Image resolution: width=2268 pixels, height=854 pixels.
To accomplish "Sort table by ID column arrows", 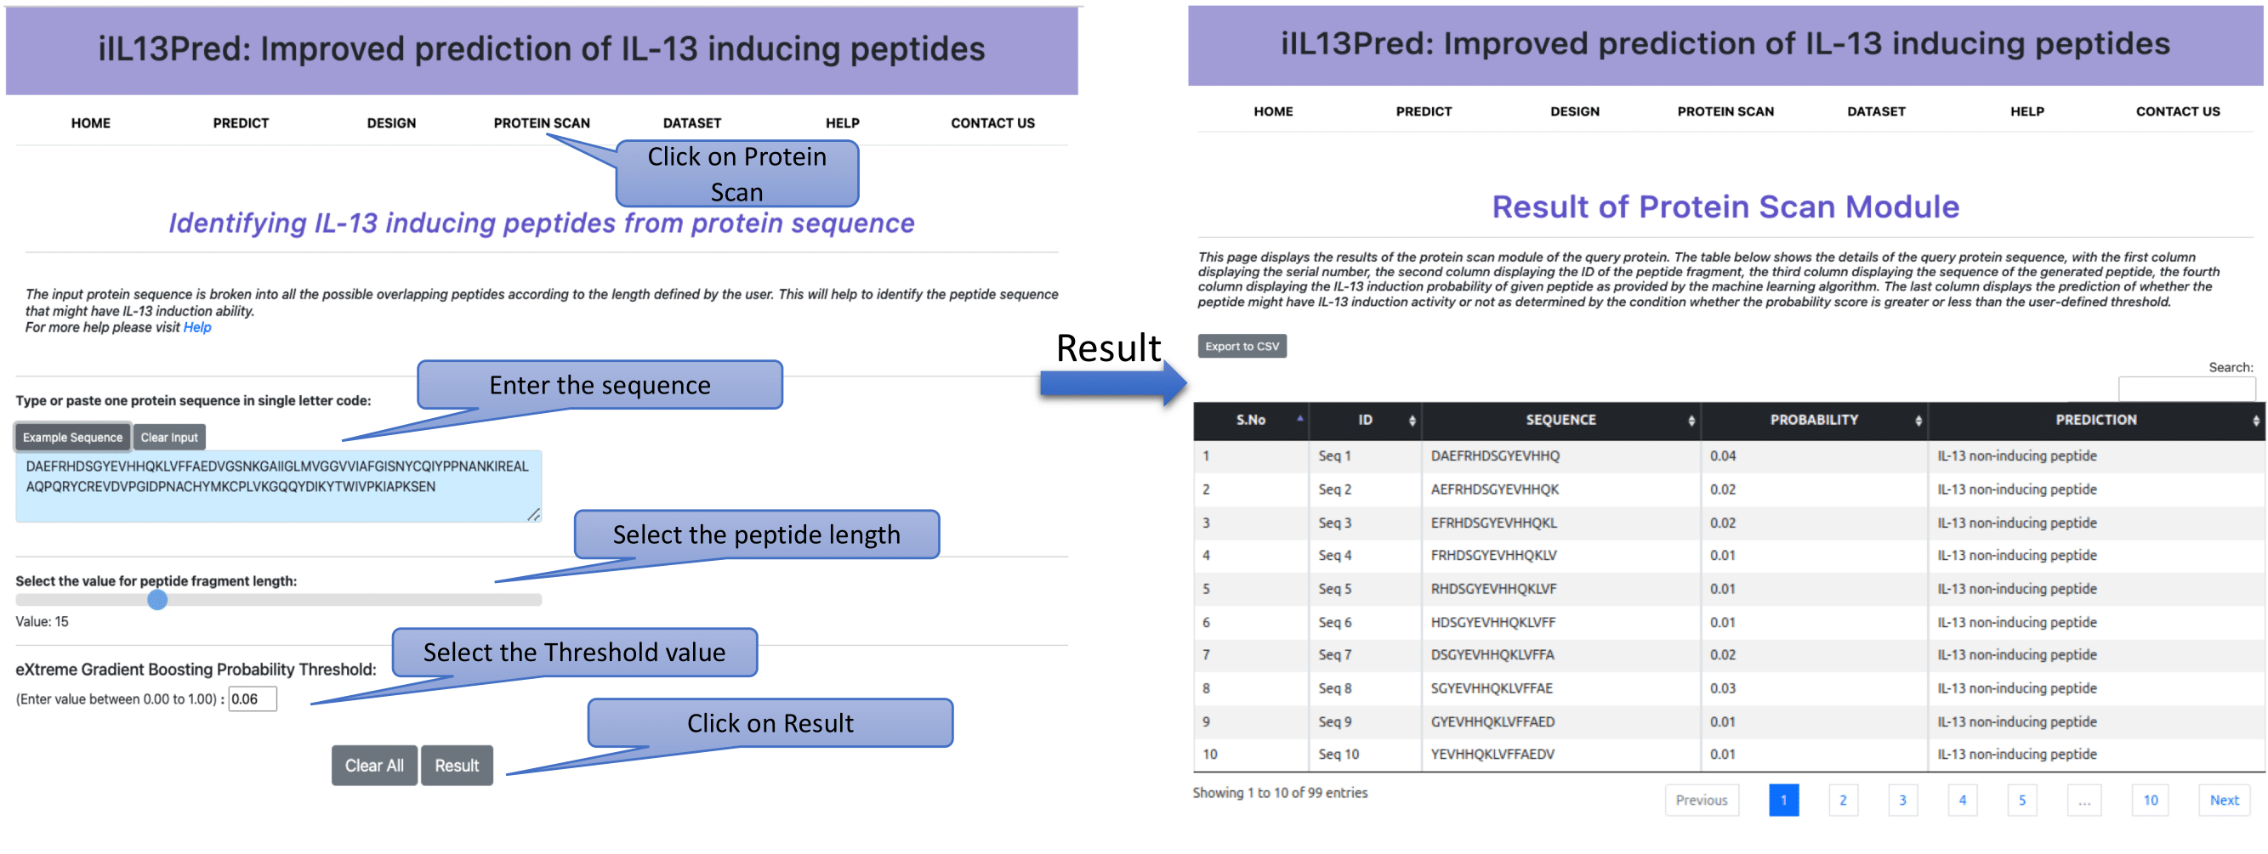I will [x=1413, y=421].
